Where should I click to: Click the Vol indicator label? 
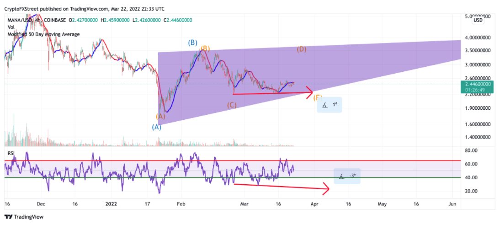click(11, 27)
